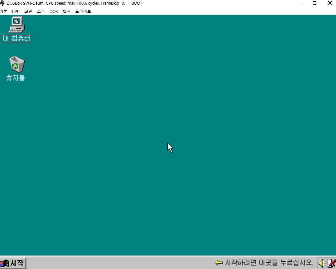Close the DOSBox window

point(330,3)
